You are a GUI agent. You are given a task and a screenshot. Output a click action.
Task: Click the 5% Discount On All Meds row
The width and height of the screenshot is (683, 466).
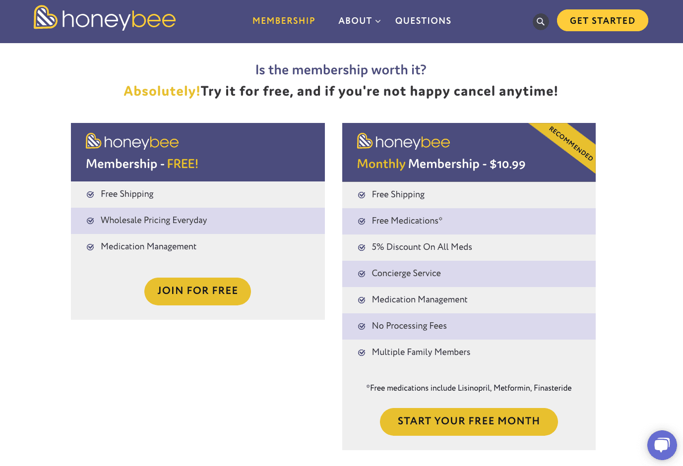tap(422, 247)
